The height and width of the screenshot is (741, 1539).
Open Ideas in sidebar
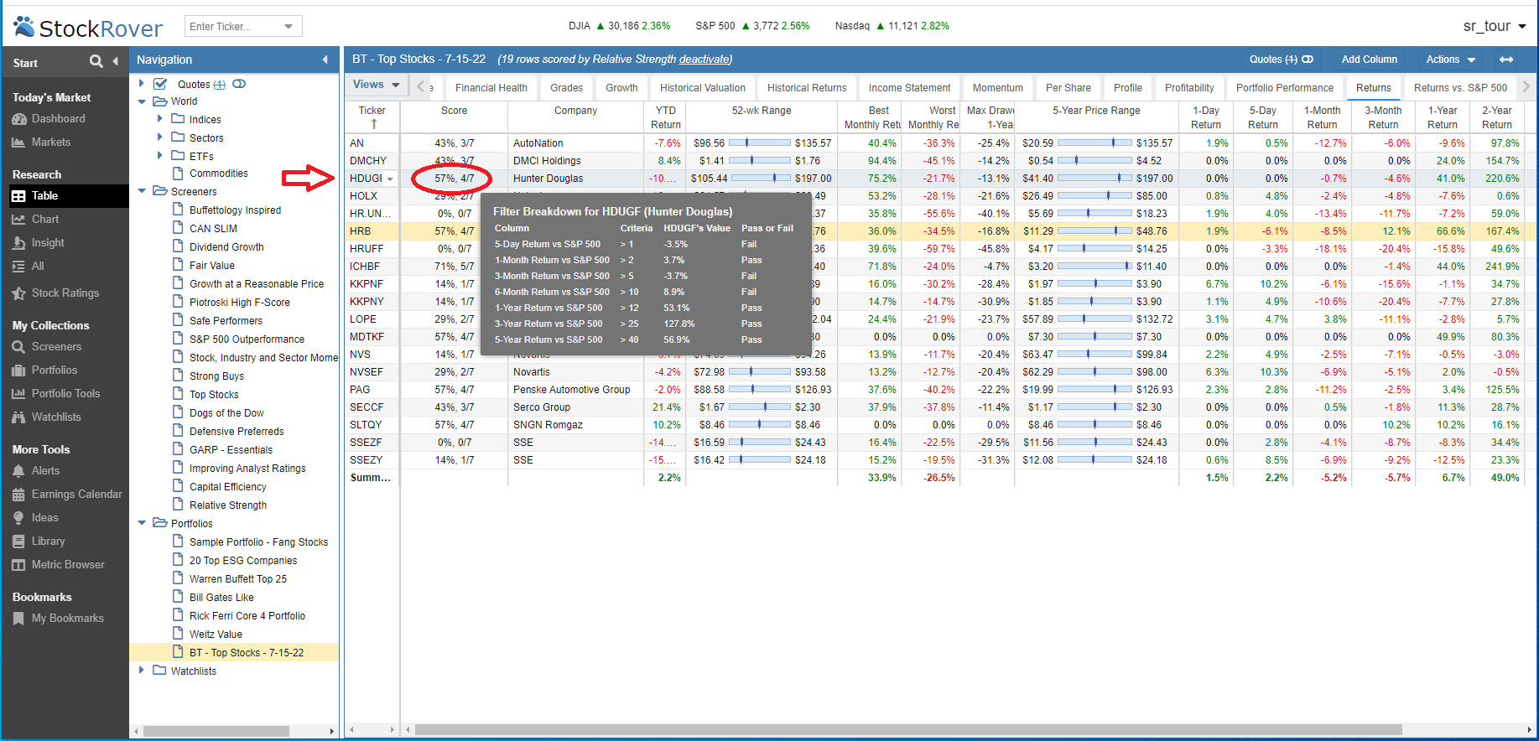coord(35,518)
